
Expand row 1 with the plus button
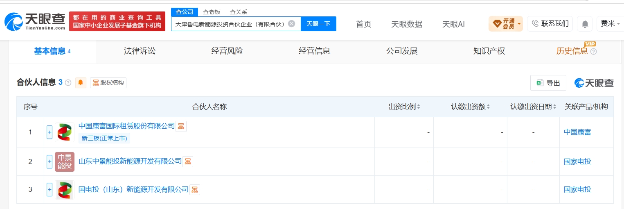50,132
